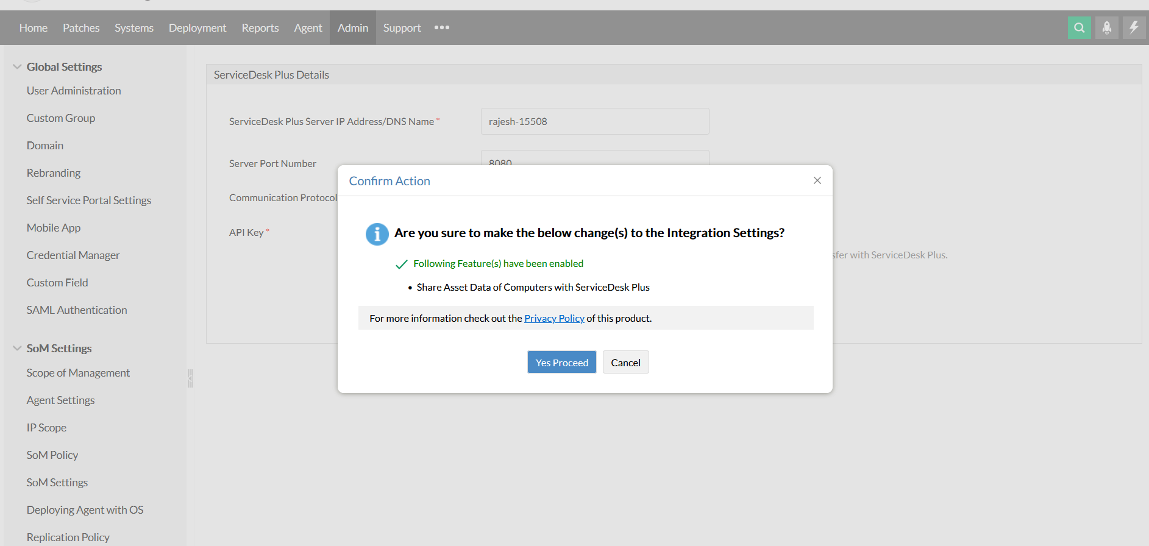
Task: Open the Patches menu tab
Action: [x=81, y=28]
